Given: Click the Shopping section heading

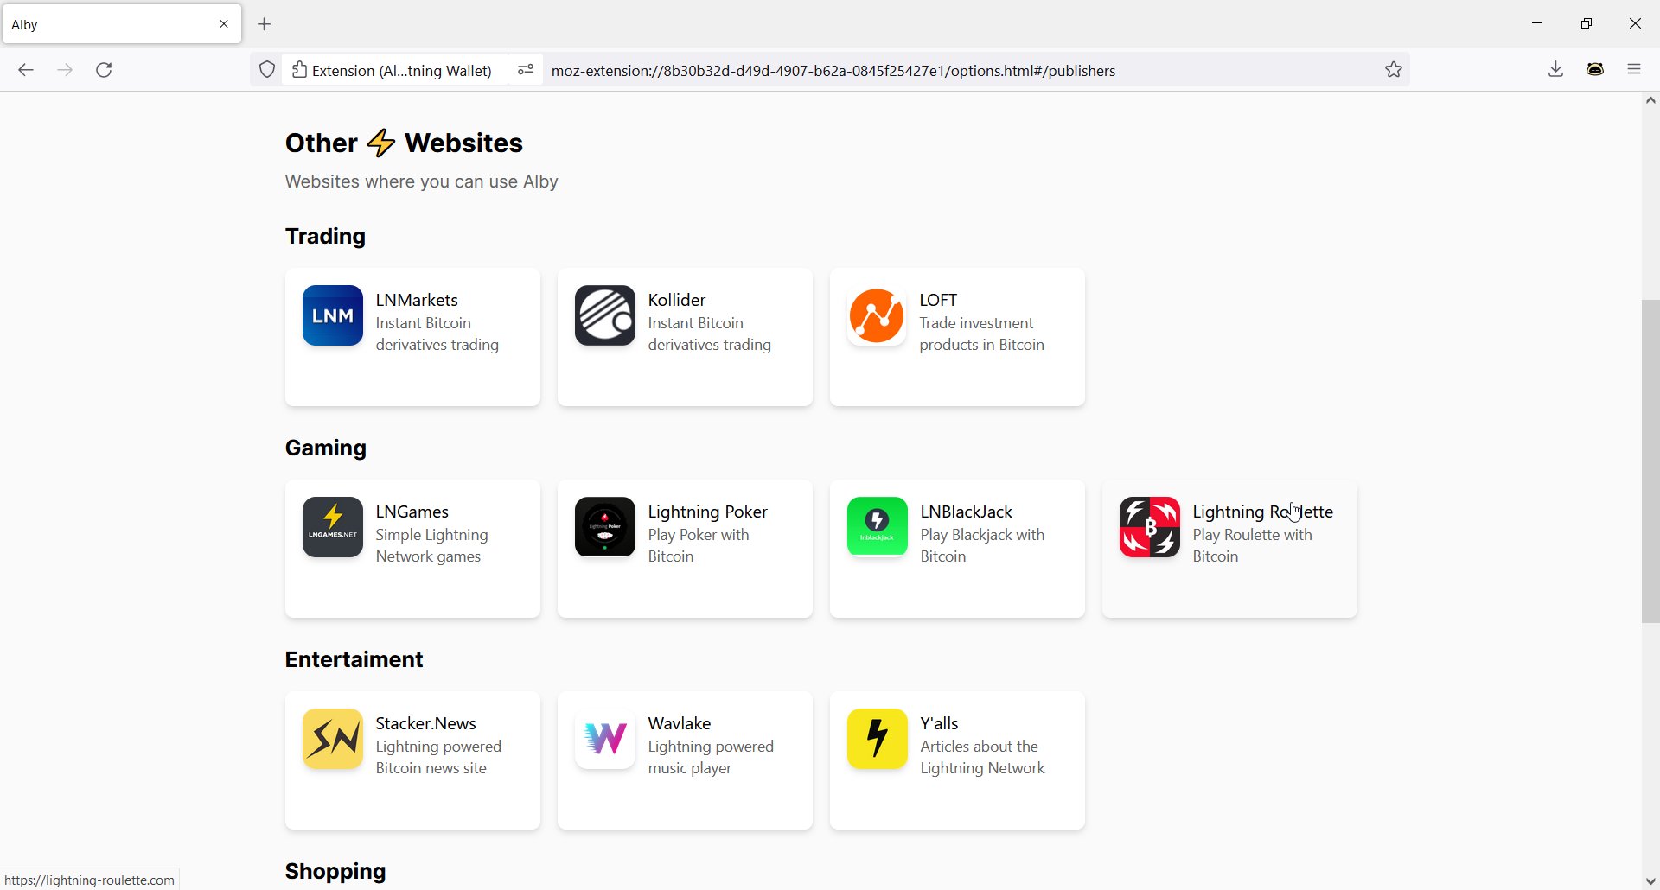Looking at the screenshot, I should click(x=335, y=871).
